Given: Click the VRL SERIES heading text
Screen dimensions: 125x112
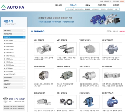Looking at the screenshot, I should point(39,40).
